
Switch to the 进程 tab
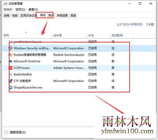[7, 16]
